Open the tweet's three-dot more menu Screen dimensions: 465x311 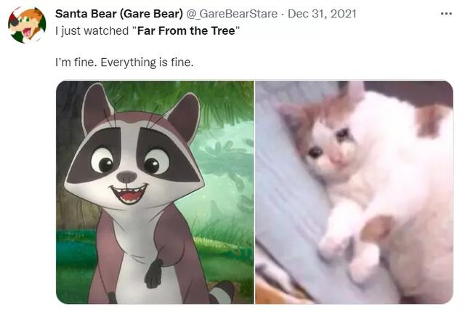click(x=446, y=14)
